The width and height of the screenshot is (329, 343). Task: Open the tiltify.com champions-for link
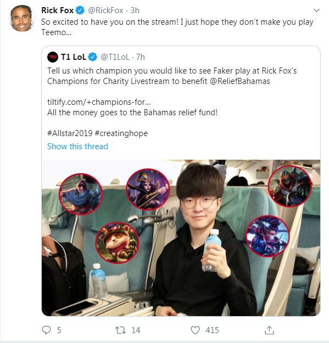pyautogui.click(x=99, y=102)
